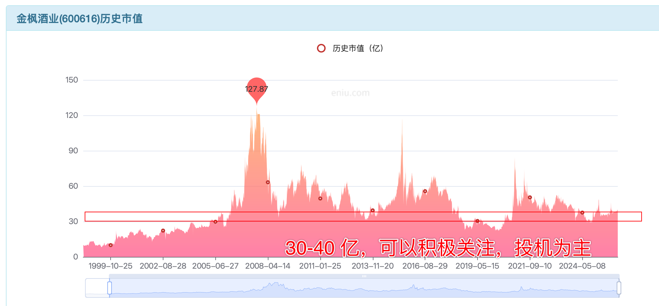The image size is (659, 306).
Task: Click the right handle of the zoom slider
Action: (x=619, y=288)
